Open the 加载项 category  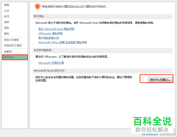[x=8, y=52]
